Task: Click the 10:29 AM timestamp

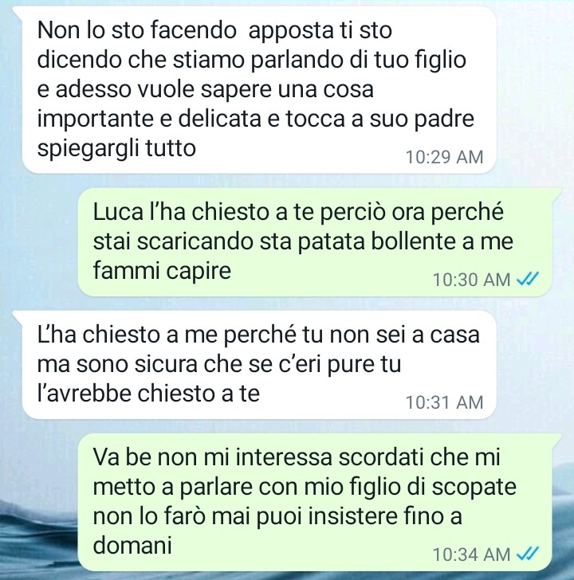Action: click(x=445, y=157)
